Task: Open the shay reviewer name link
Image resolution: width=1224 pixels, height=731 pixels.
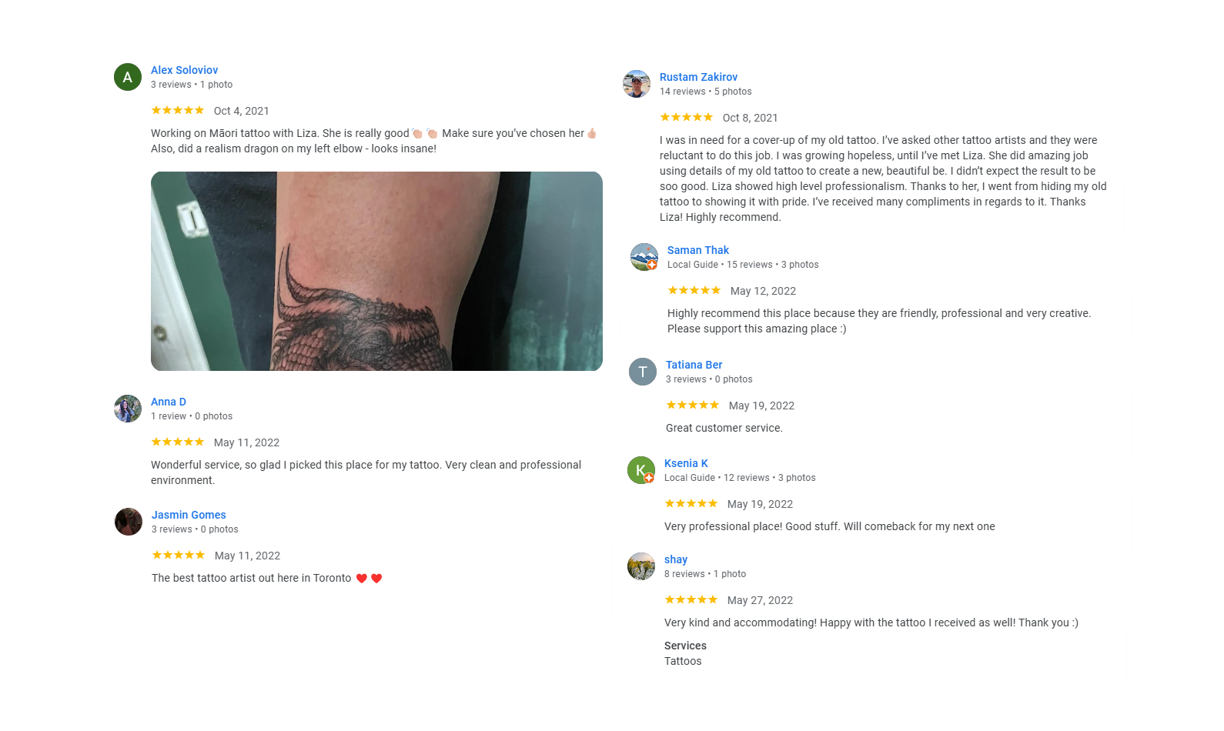Action: [676, 559]
